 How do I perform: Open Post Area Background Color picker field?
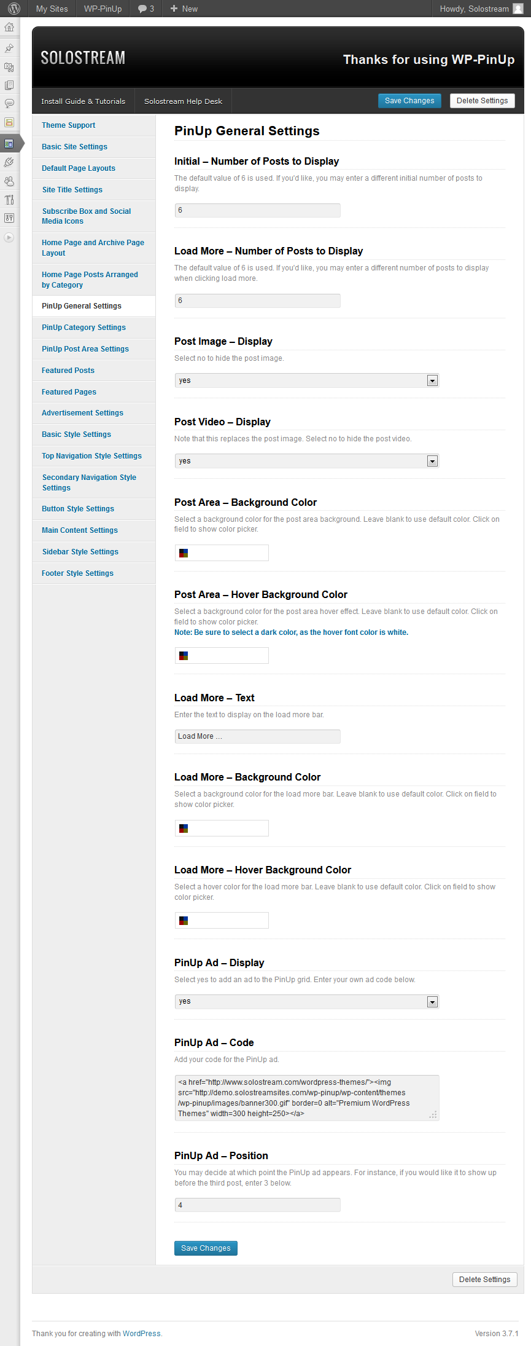[x=222, y=553]
